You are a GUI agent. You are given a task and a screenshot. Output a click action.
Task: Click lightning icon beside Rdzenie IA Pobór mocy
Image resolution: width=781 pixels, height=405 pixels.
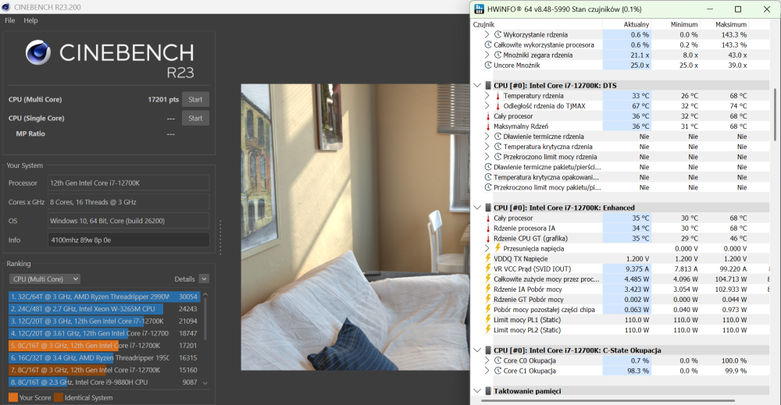click(488, 289)
